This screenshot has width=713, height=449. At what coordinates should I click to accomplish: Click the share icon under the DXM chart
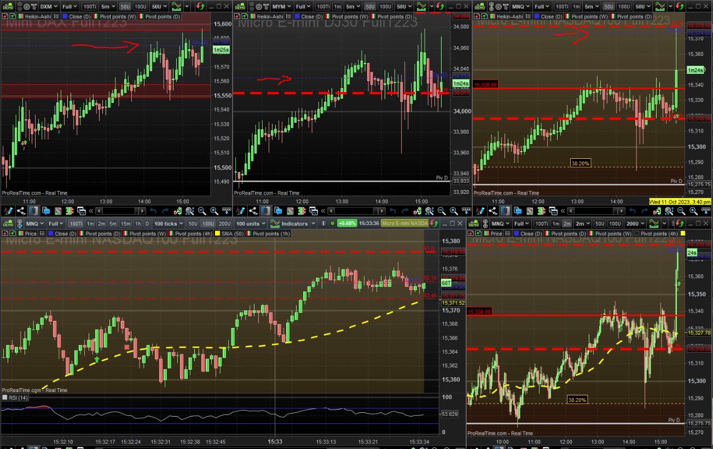pos(22,211)
